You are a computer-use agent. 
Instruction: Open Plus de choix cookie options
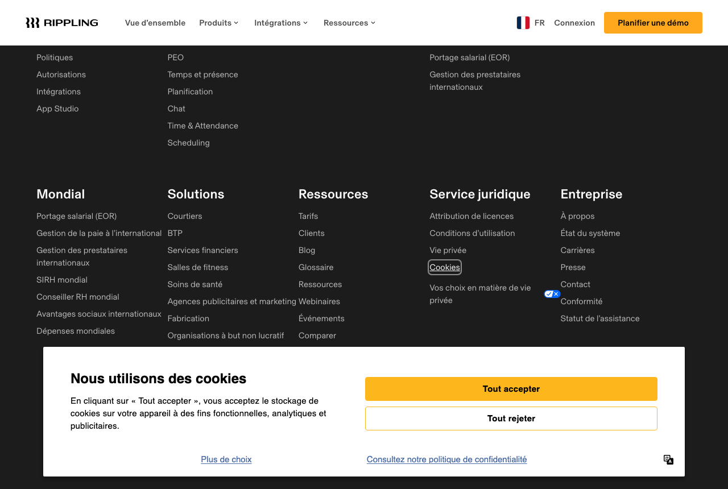coord(226,459)
